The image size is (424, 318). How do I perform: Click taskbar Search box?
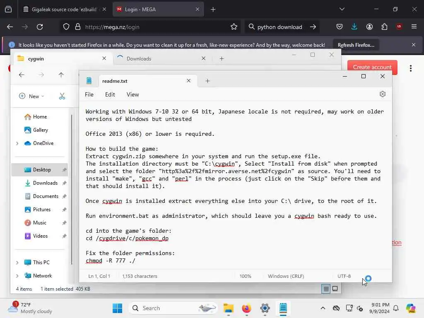[173, 308]
